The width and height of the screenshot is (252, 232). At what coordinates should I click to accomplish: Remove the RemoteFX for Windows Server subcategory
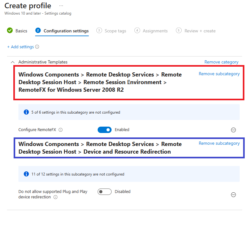tap(219, 74)
